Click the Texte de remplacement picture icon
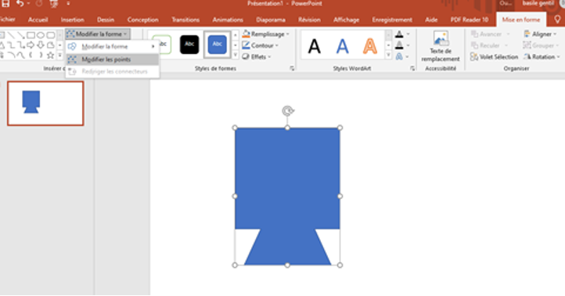This screenshot has height=296, width=565. pos(441,38)
